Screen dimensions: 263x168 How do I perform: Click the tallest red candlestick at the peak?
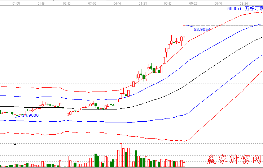(x=184, y=31)
